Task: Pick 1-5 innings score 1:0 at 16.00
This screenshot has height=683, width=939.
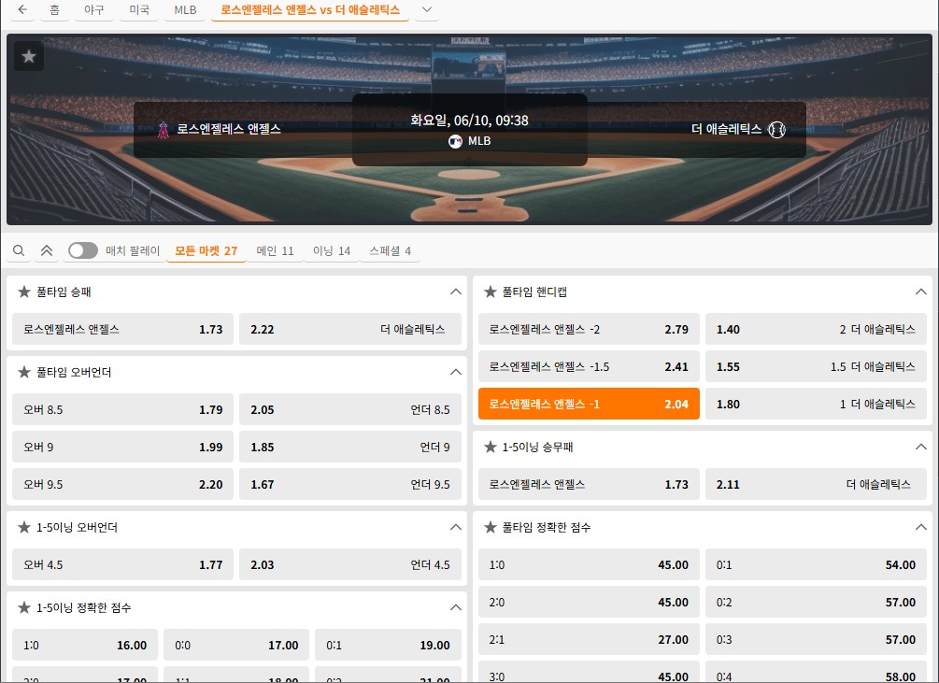Action: [84, 645]
